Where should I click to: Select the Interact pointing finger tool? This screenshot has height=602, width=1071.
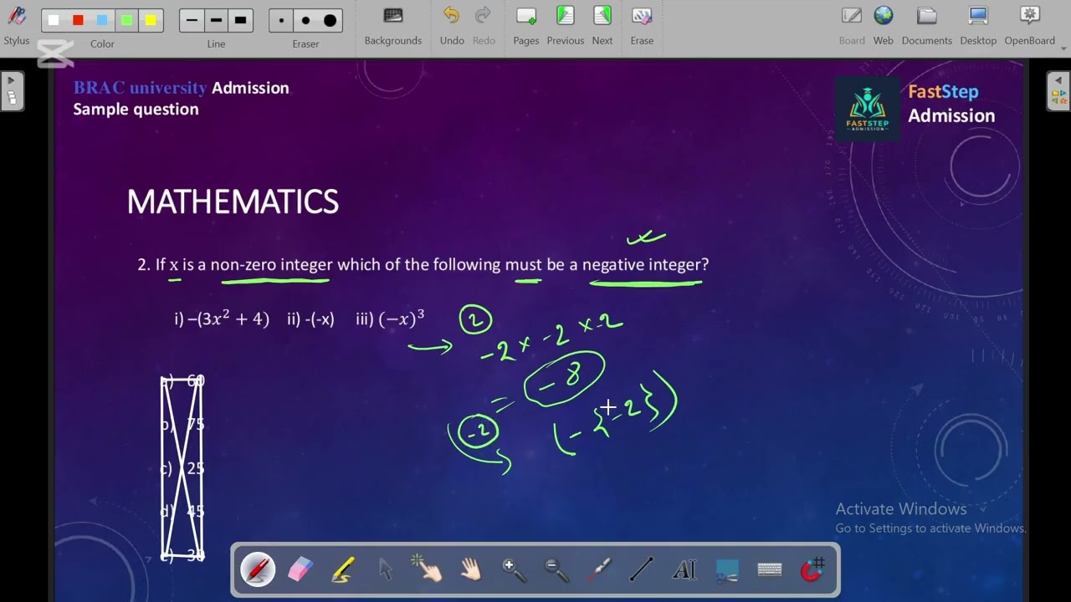coord(428,570)
